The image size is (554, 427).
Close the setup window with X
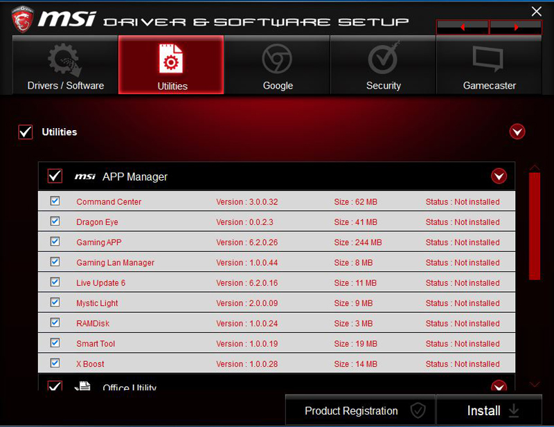(536, 12)
